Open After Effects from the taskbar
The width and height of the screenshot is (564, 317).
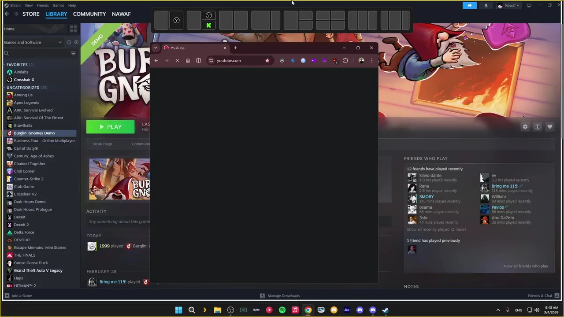coord(347,310)
